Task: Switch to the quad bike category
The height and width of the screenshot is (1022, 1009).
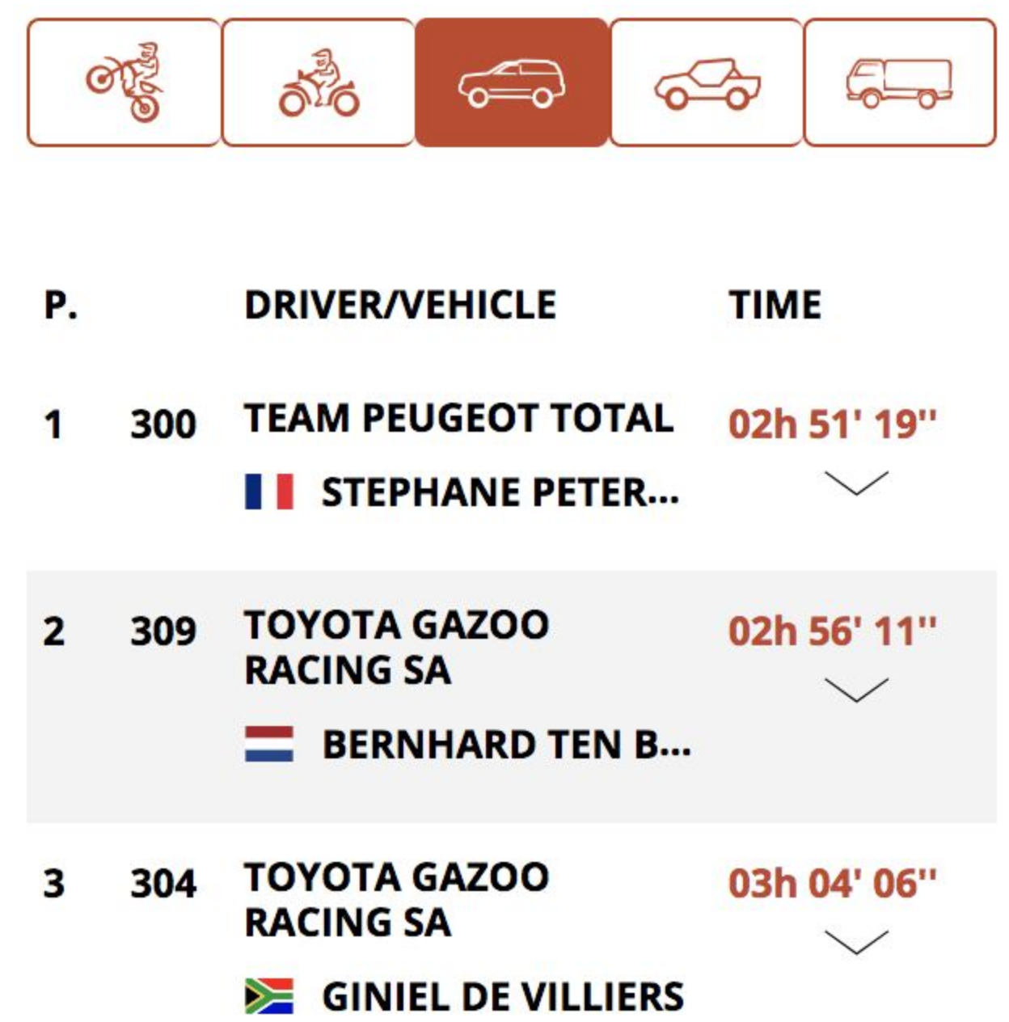Action: pyautogui.click(x=319, y=82)
